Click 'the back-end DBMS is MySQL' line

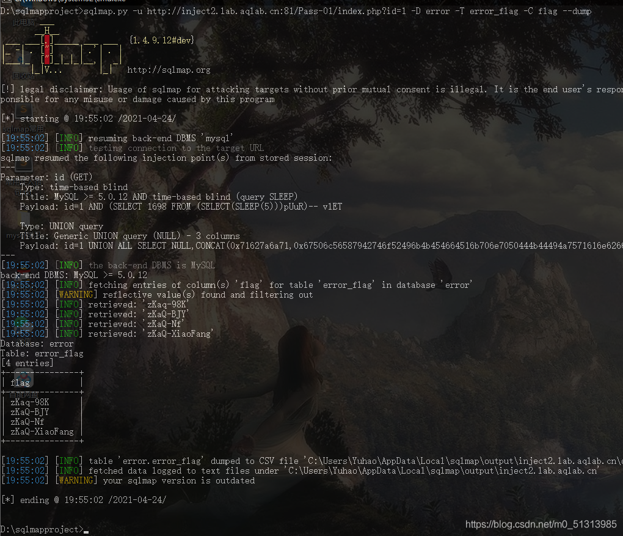coord(108,265)
